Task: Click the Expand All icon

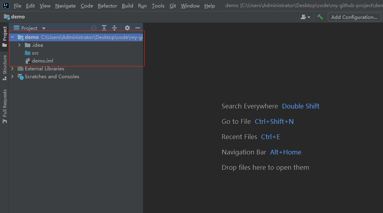Action: [x=104, y=28]
